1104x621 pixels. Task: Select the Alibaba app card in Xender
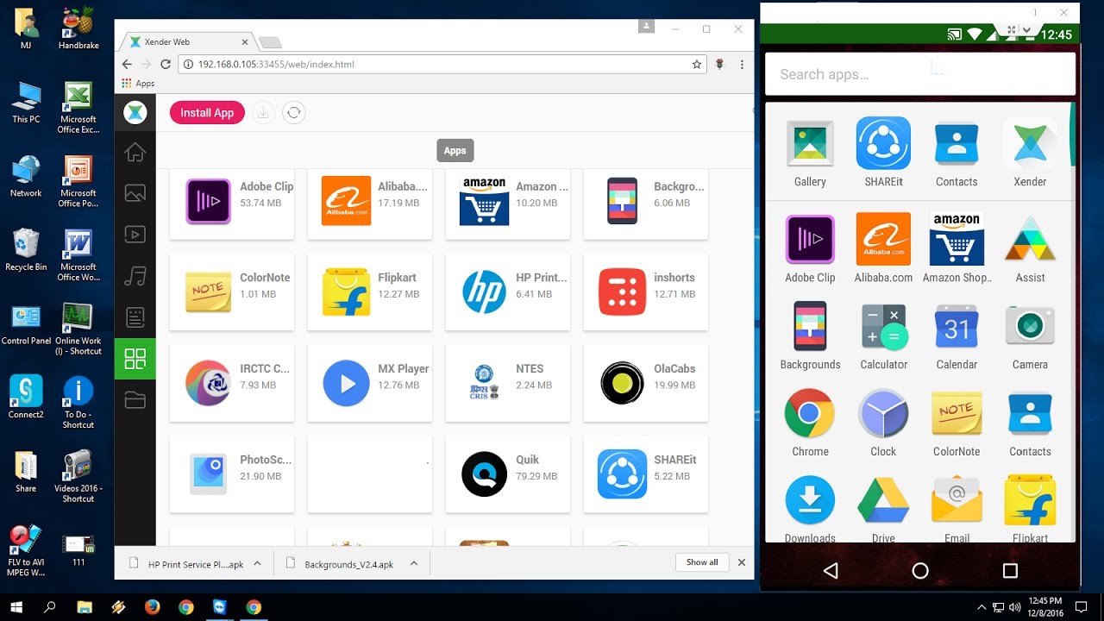point(370,203)
